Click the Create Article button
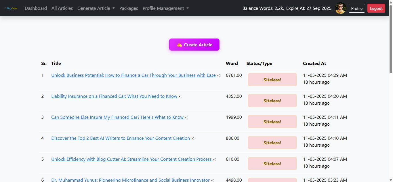This screenshot has width=393, height=182. (x=194, y=45)
